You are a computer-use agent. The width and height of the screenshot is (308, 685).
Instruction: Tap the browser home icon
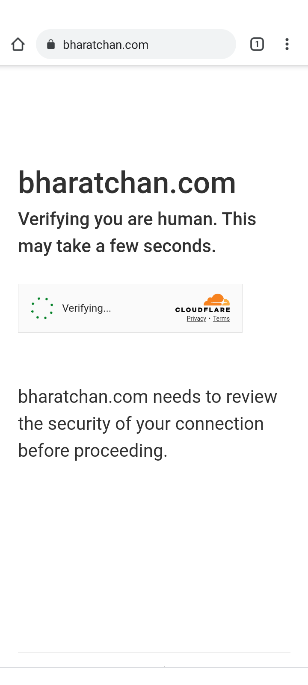(18, 44)
